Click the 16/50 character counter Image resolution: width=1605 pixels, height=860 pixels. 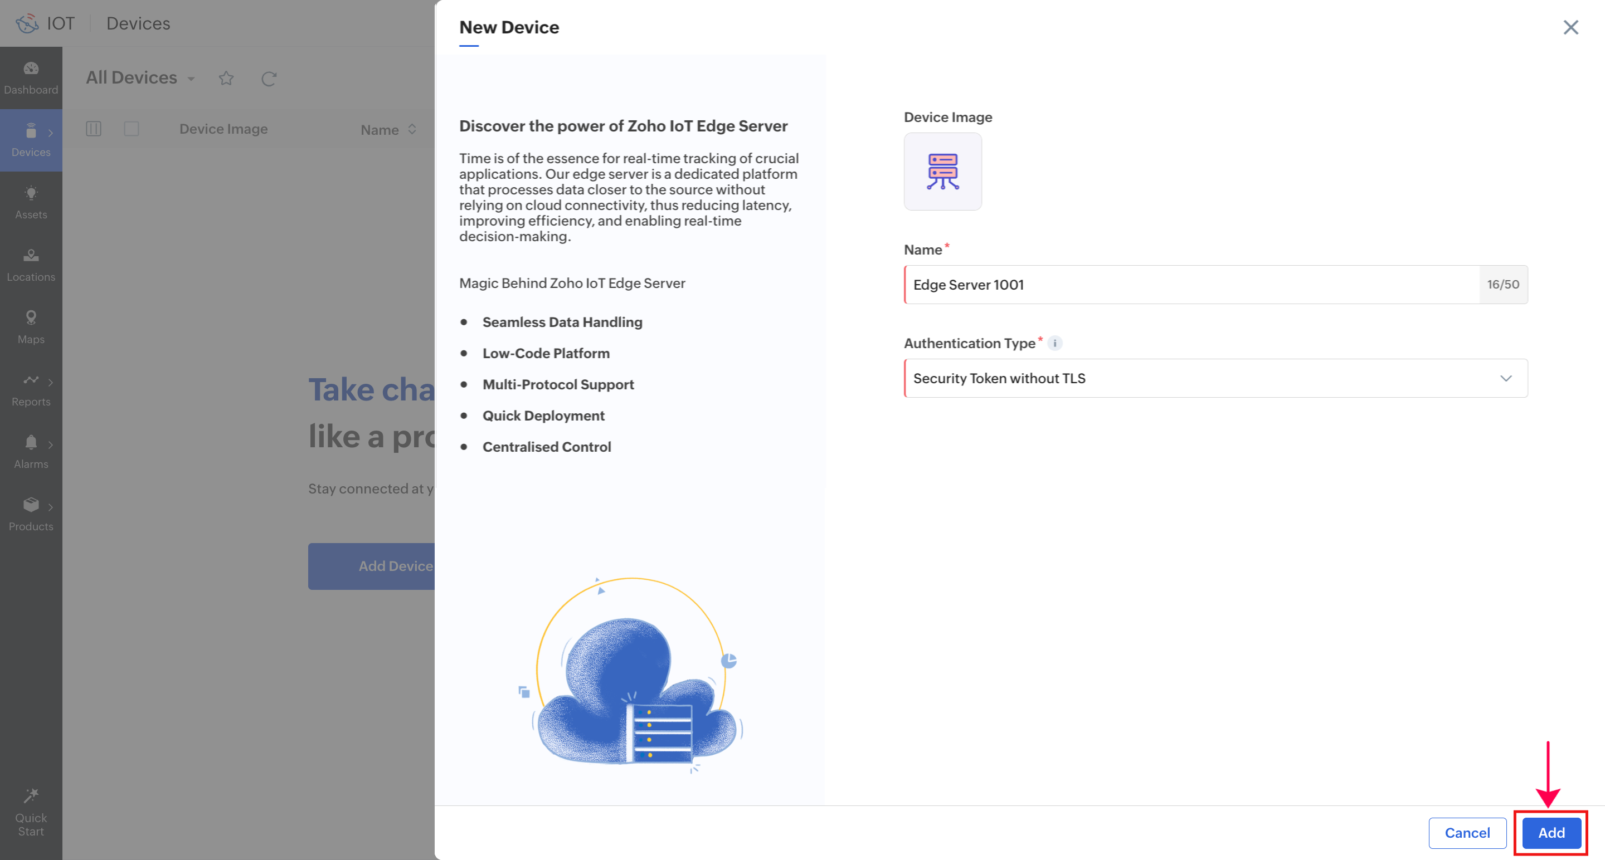point(1503,285)
